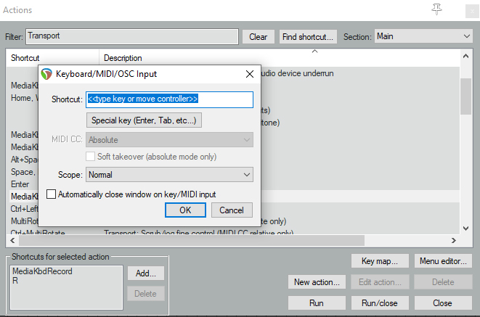Sort list by Description column header

click(279, 58)
